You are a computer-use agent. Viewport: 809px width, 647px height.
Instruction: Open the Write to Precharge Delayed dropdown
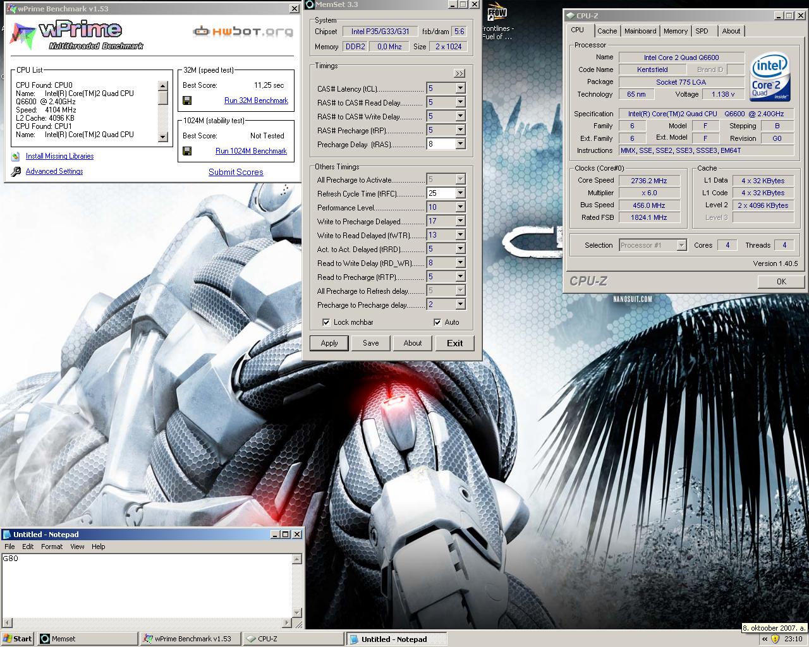[x=460, y=221]
